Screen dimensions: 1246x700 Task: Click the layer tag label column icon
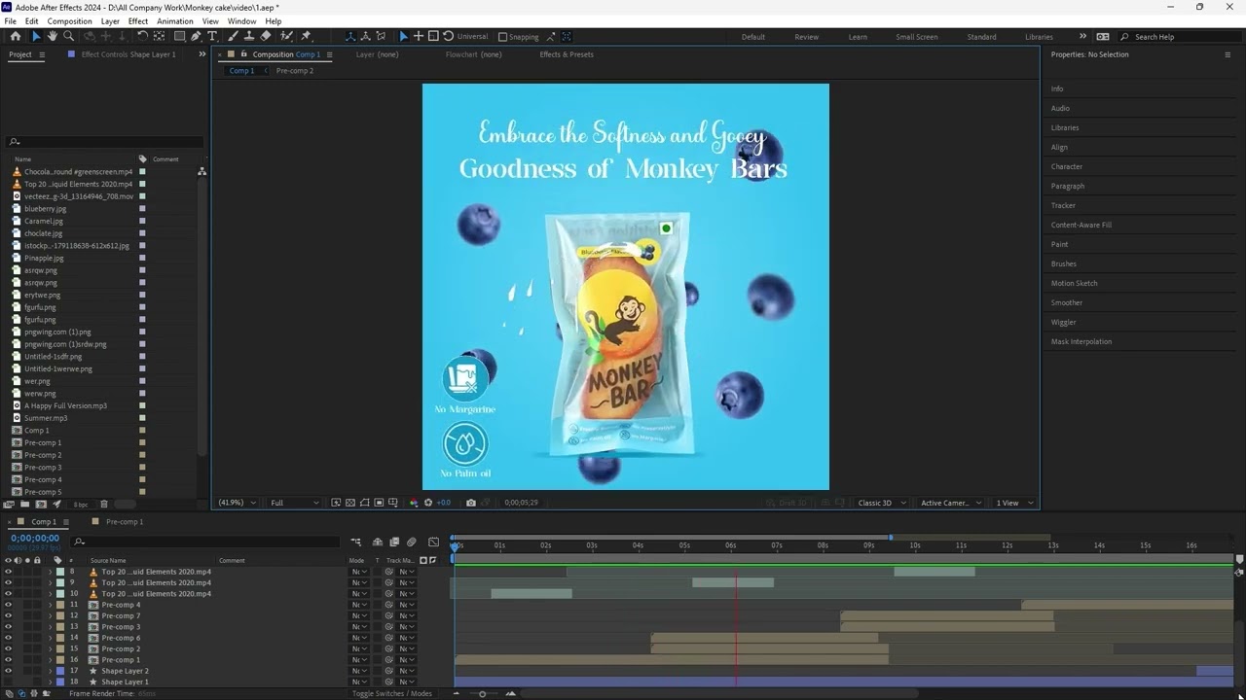pyautogui.click(x=57, y=560)
